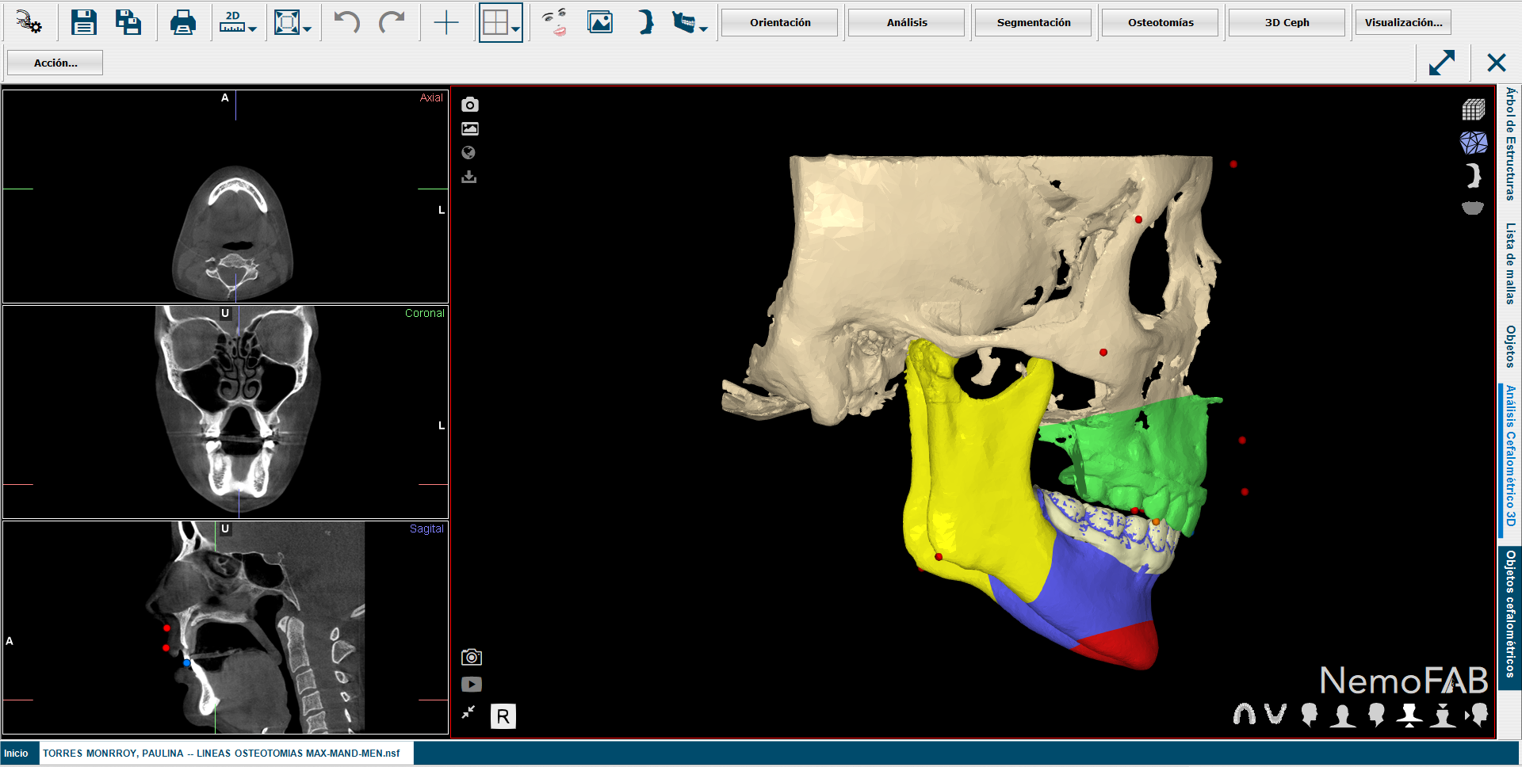1522x767 pixels.
Task: Open the 3D Ceph menu
Action: point(1287,22)
